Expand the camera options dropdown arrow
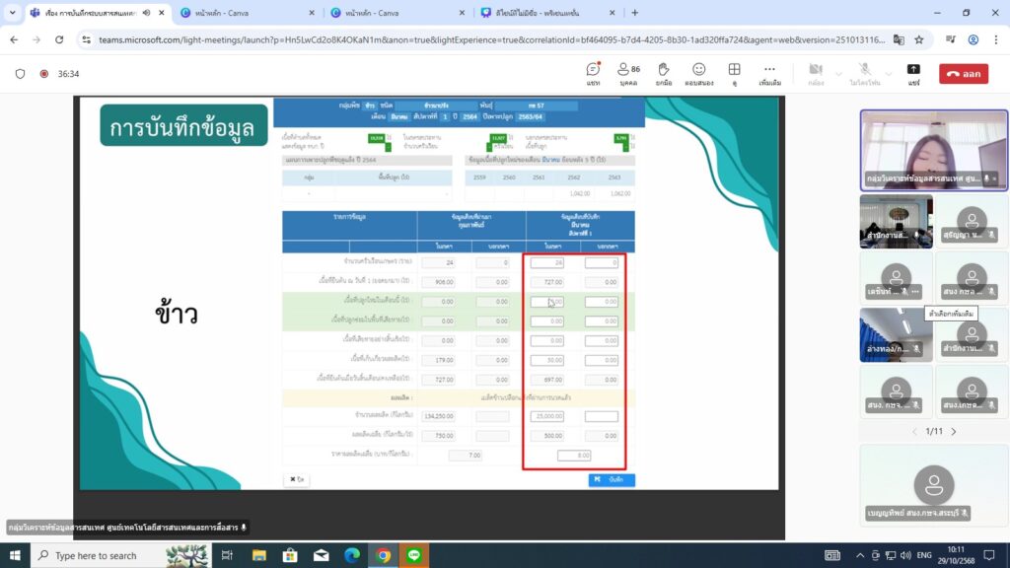The height and width of the screenshot is (568, 1010). tap(838, 74)
